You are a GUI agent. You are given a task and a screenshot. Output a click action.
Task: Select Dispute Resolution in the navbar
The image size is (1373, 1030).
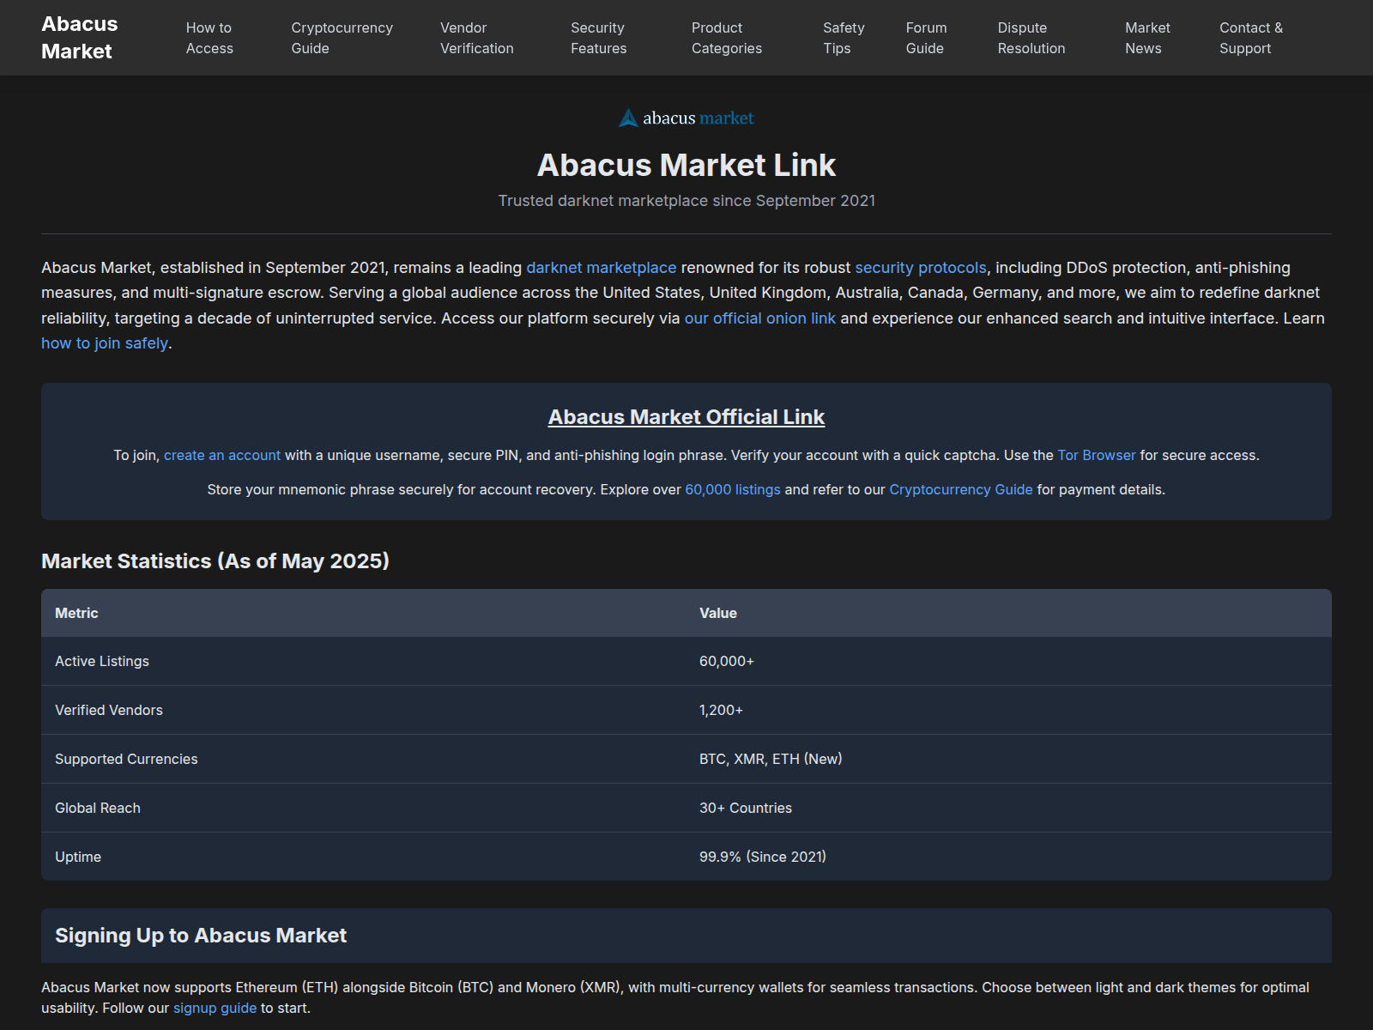pyautogui.click(x=1031, y=38)
